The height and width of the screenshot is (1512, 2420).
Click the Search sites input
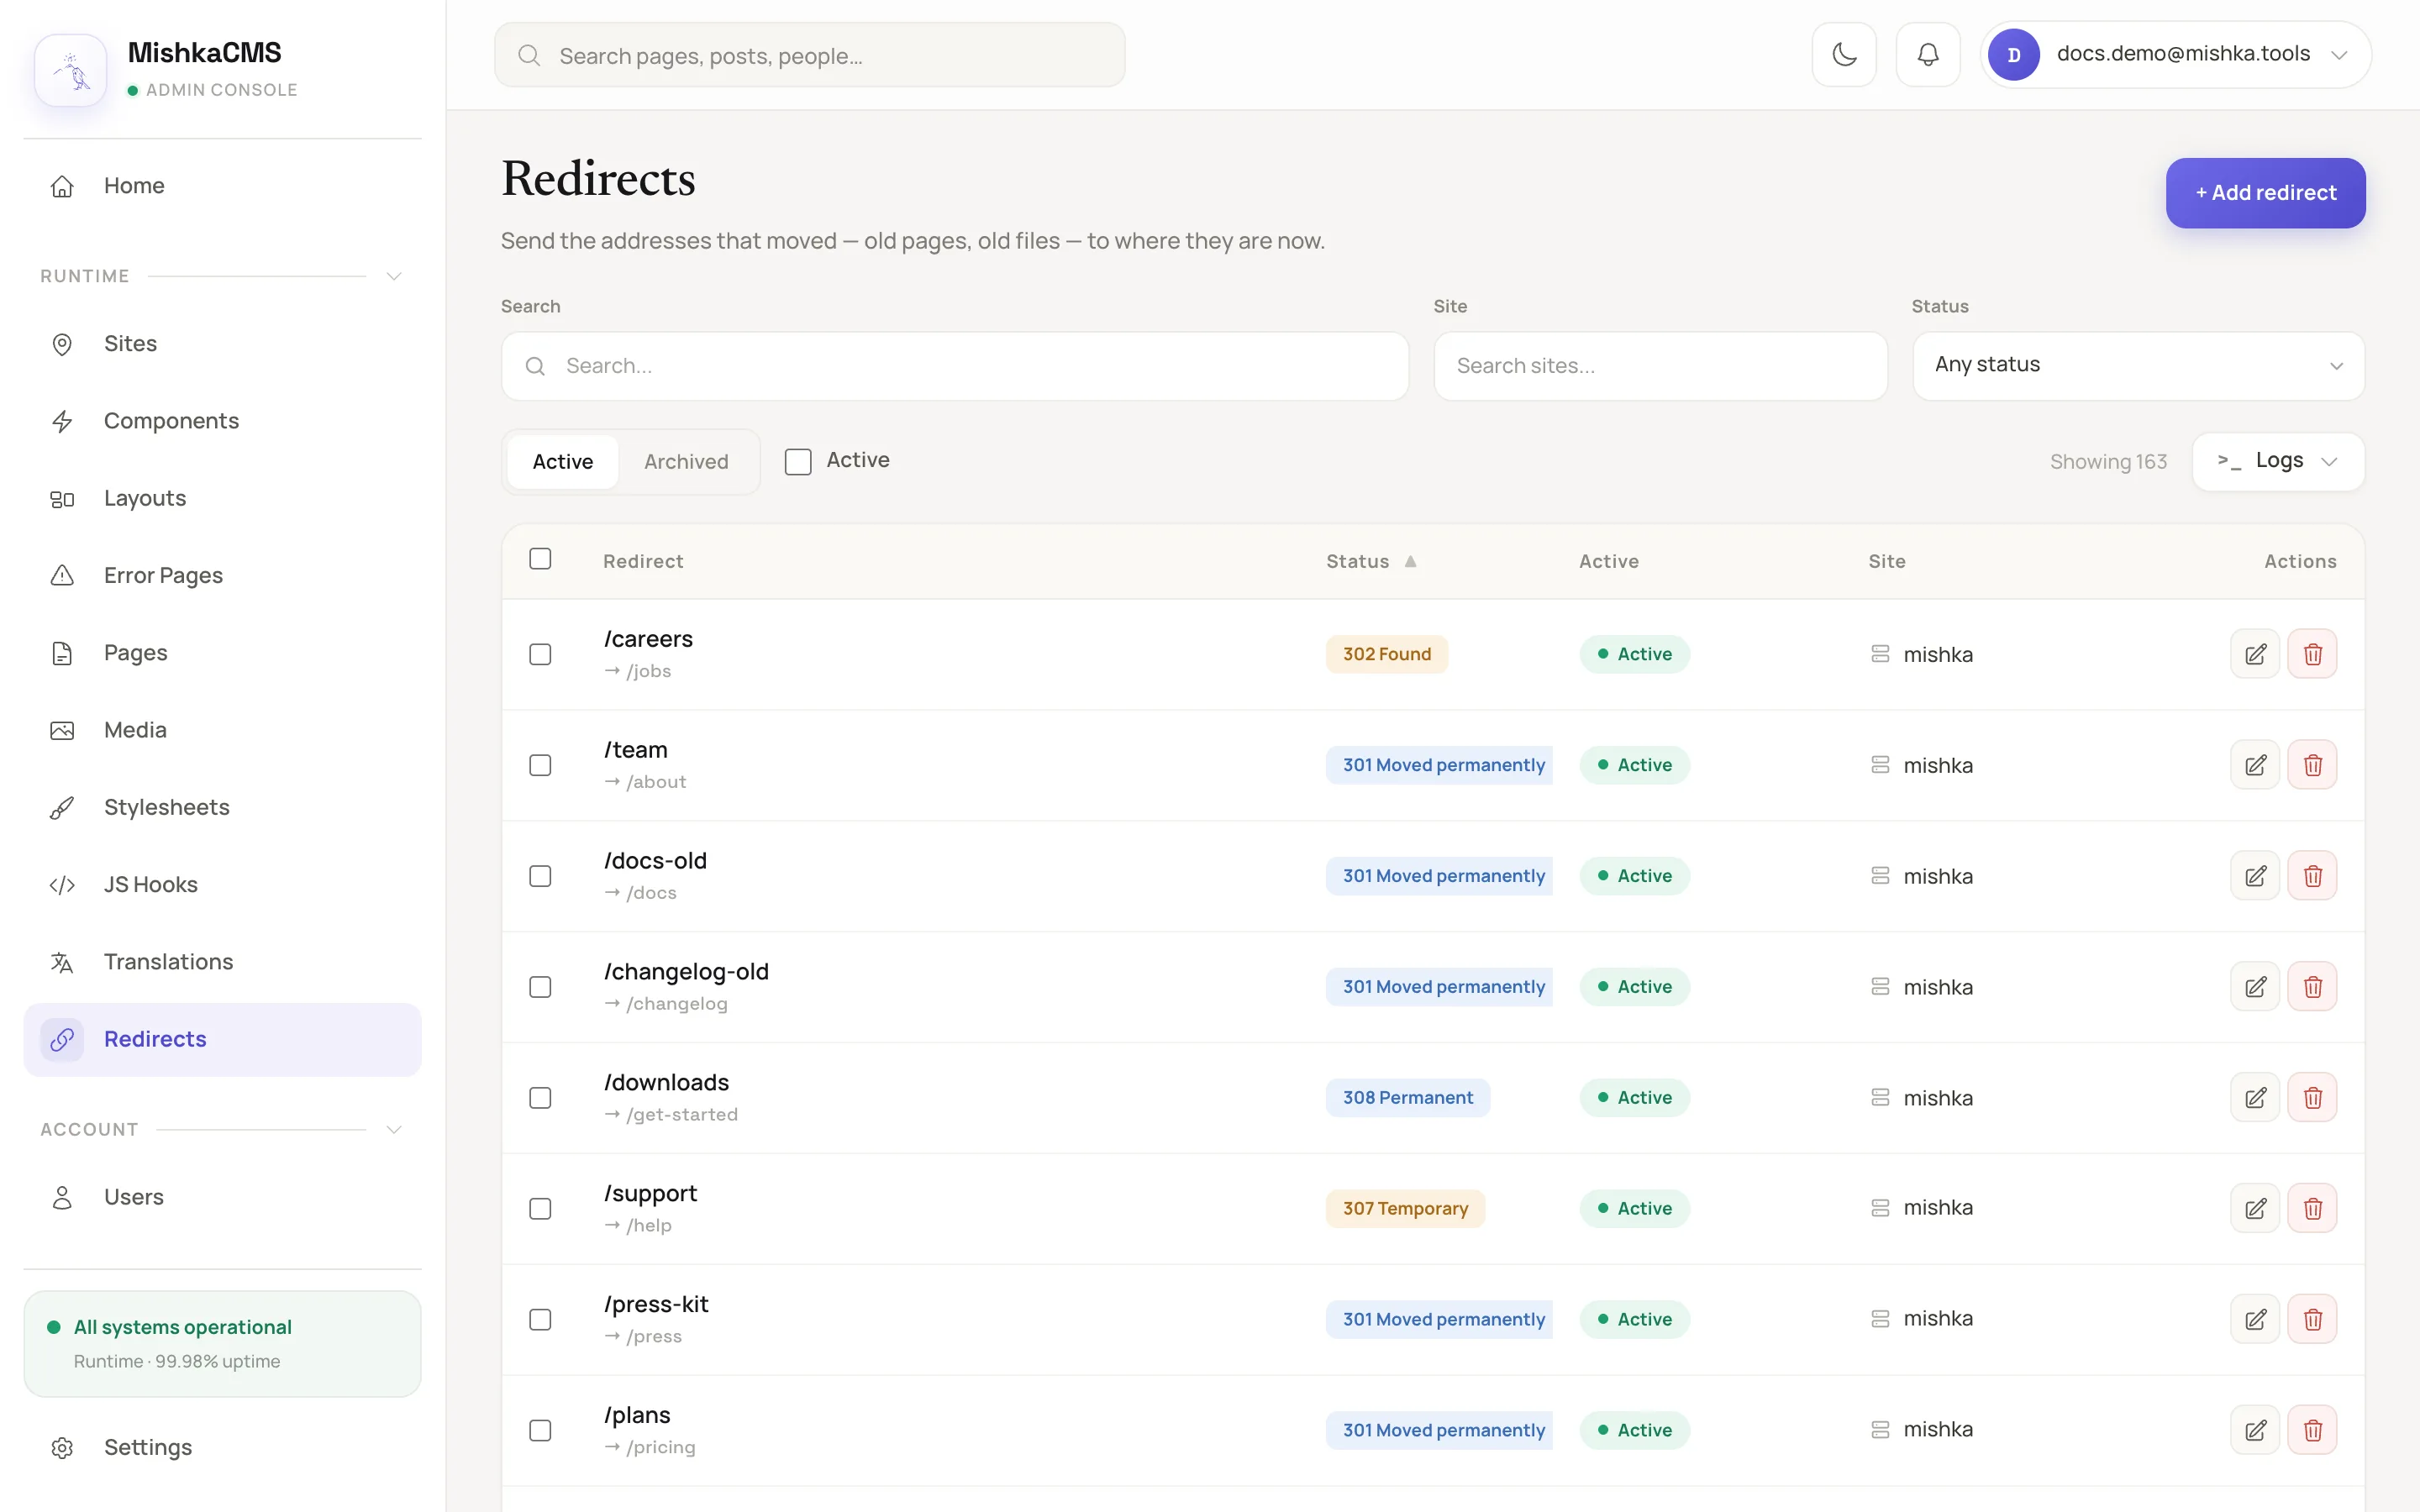tap(1660, 366)
